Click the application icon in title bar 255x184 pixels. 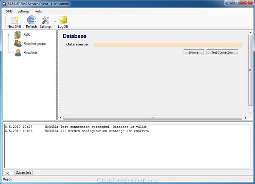[4, 4]
